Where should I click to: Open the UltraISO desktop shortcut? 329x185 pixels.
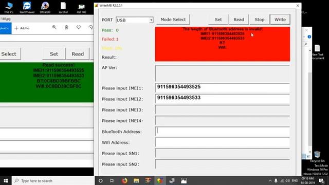click(45, 8)
